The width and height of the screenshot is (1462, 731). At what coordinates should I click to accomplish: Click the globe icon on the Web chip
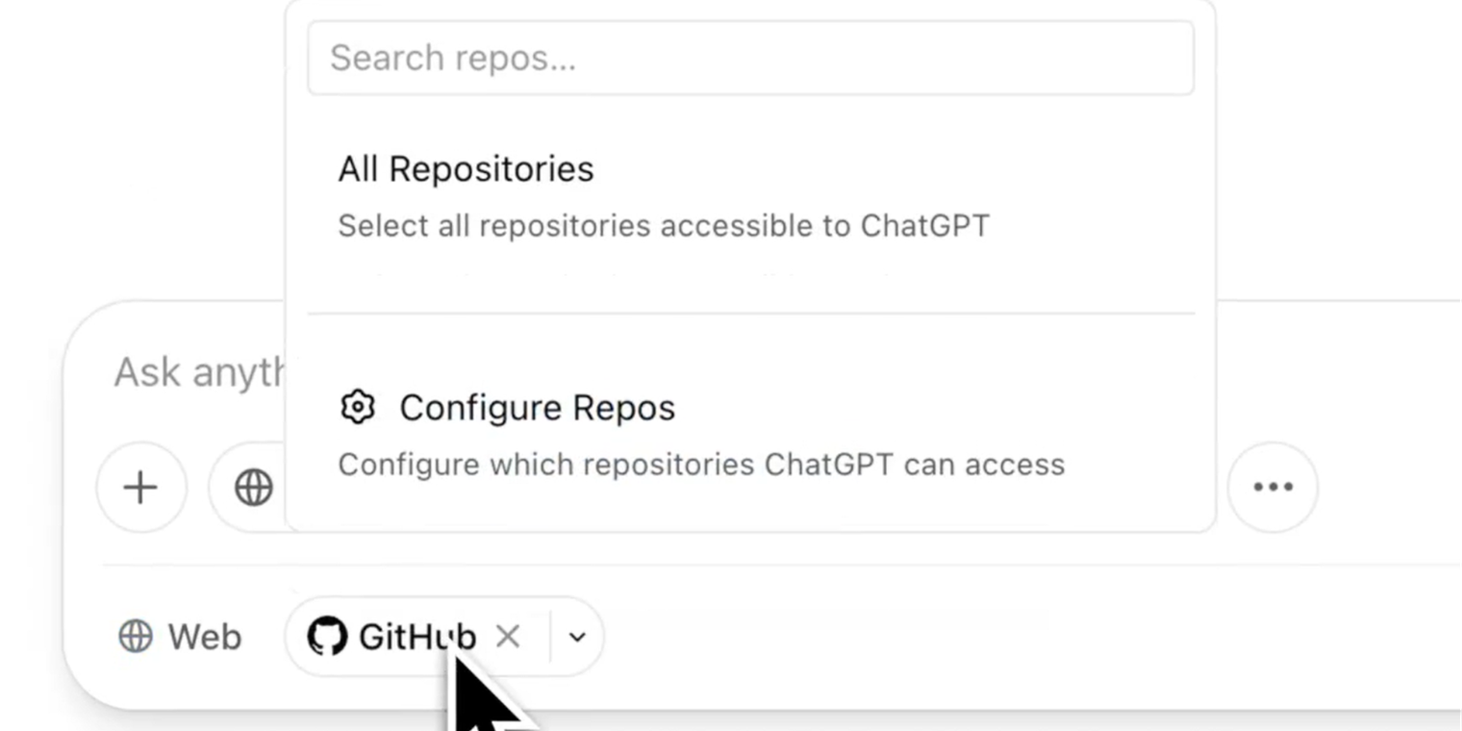[x=134, y=636]
